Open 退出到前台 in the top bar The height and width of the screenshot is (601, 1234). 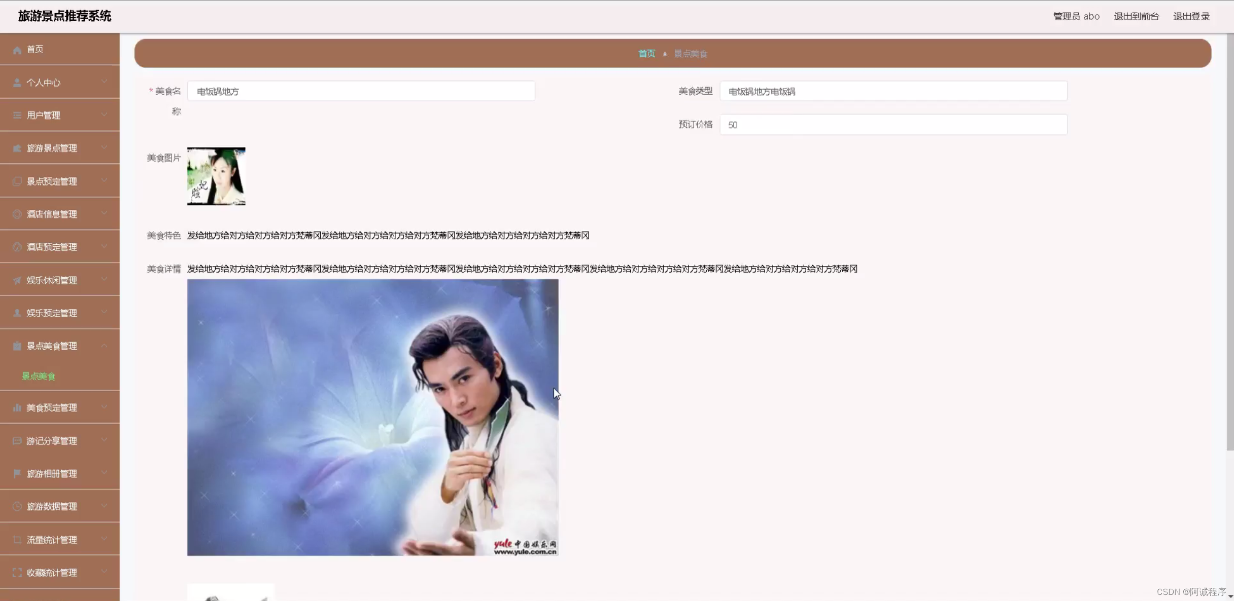(x=1136, y=16)
